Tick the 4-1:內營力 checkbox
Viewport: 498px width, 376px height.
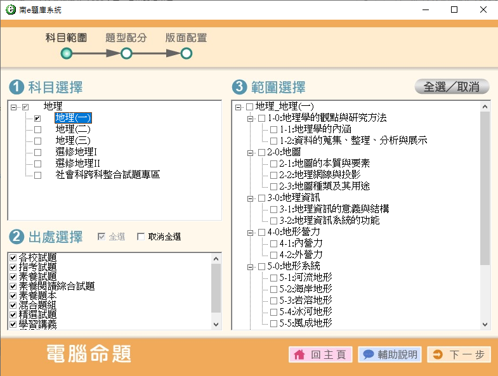pos(274,243)
